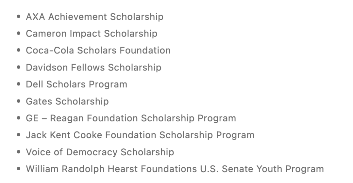Select the Cameron Impact Scholarship text
Screen dimensions: 353x183
(92, 34)
